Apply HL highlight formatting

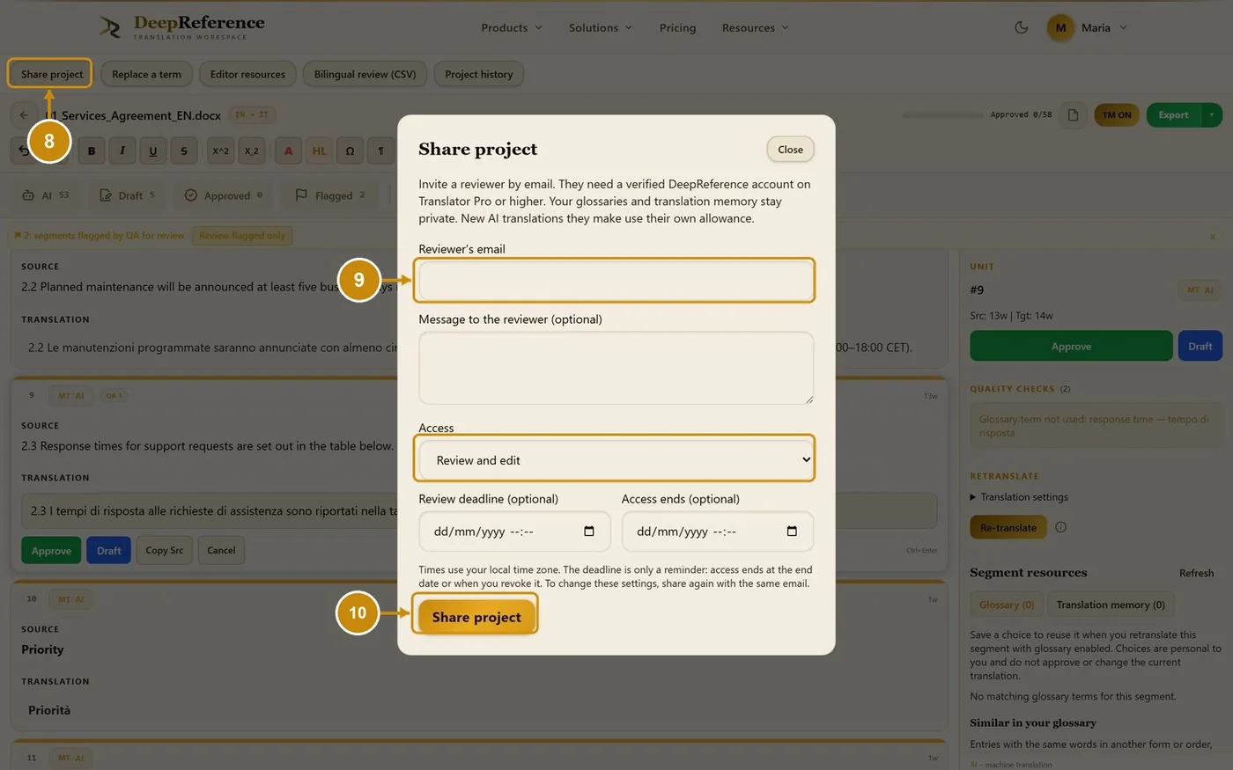pos(319,150)
